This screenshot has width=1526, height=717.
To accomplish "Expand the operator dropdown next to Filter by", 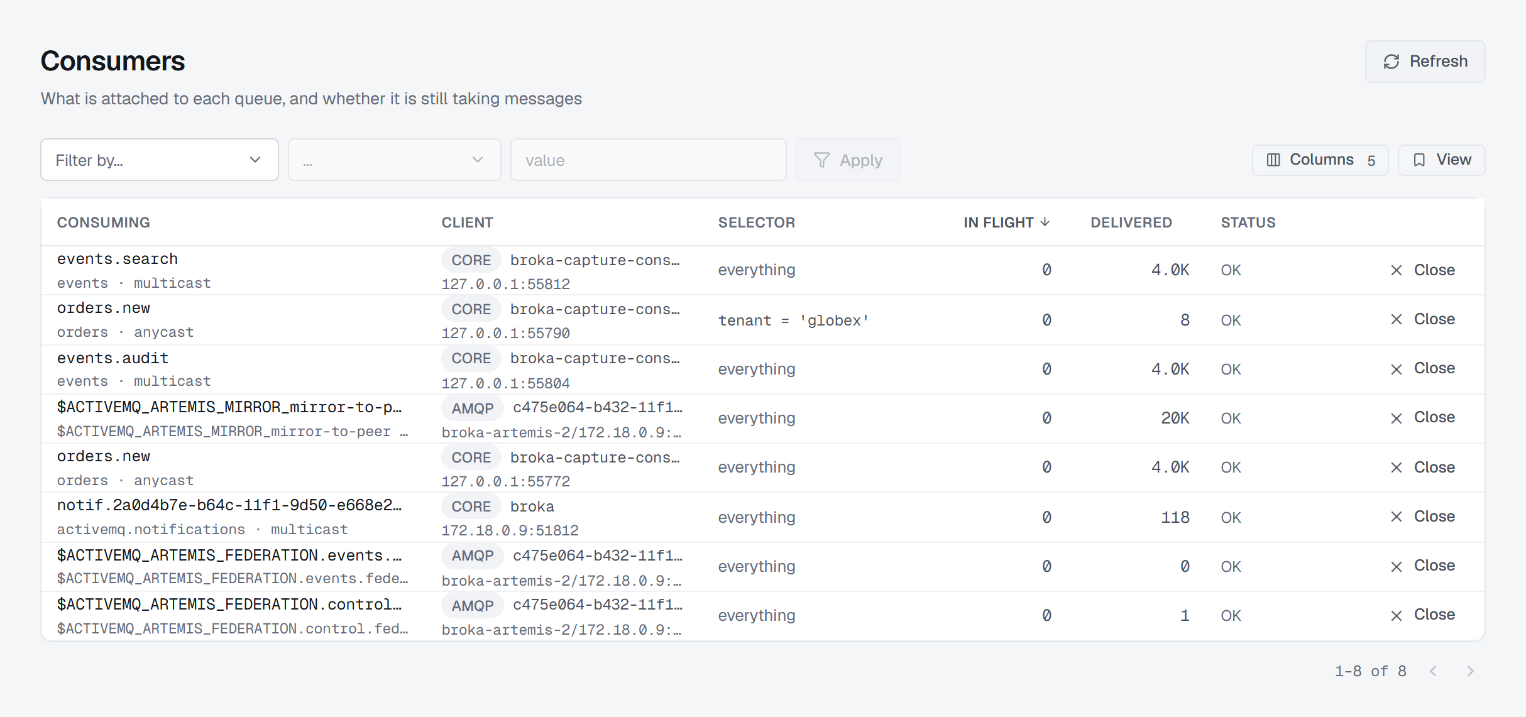I will (395, 160).
